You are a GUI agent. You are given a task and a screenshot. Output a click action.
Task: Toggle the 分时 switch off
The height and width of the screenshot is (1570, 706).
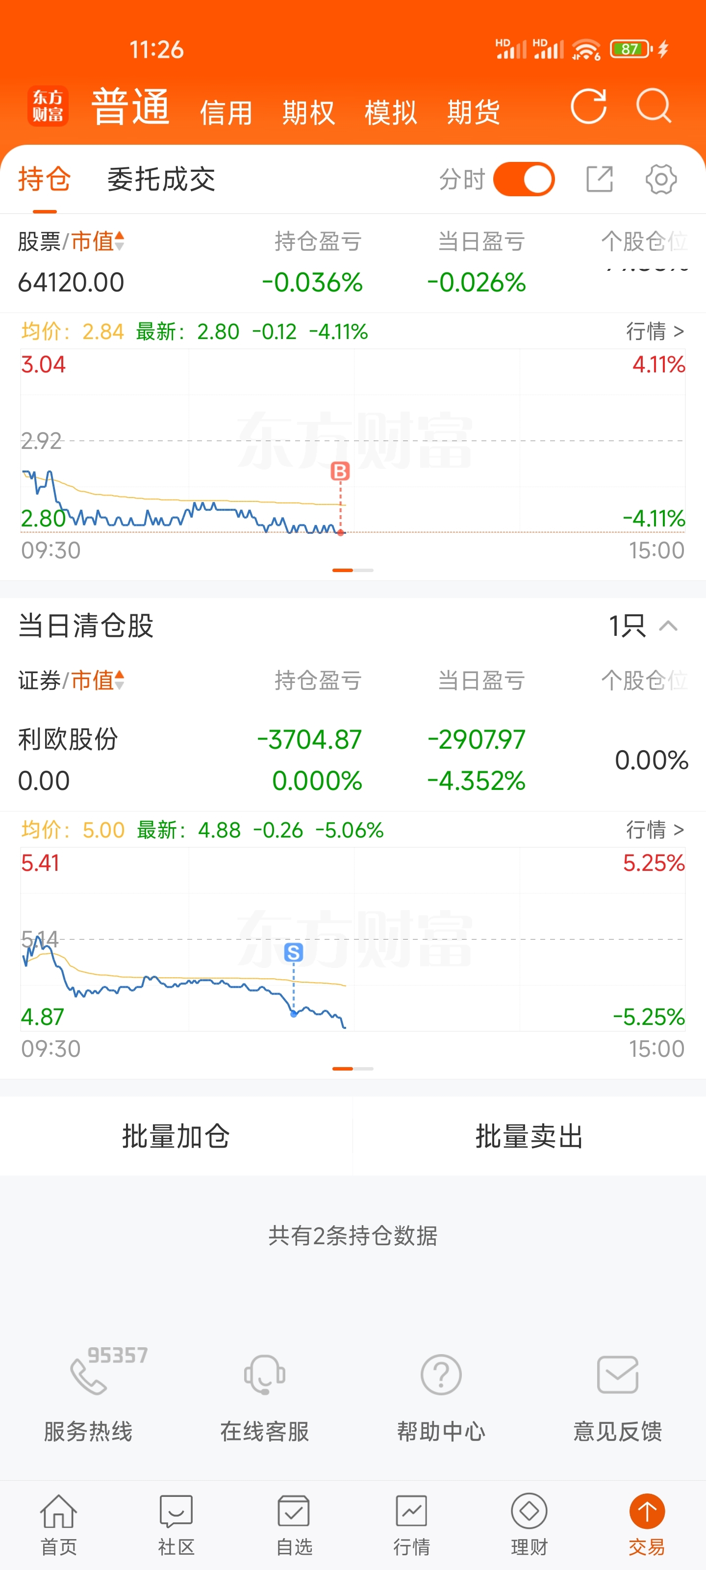(524, 179)
